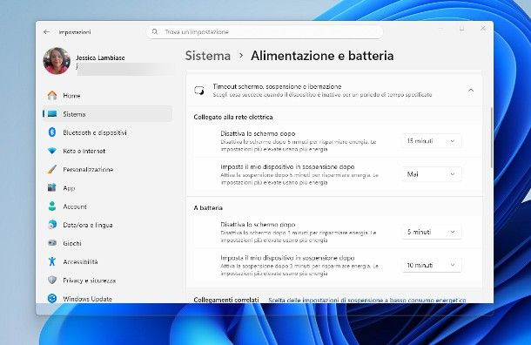
Task: Click the A batteria heading
Action: point(208,207)
